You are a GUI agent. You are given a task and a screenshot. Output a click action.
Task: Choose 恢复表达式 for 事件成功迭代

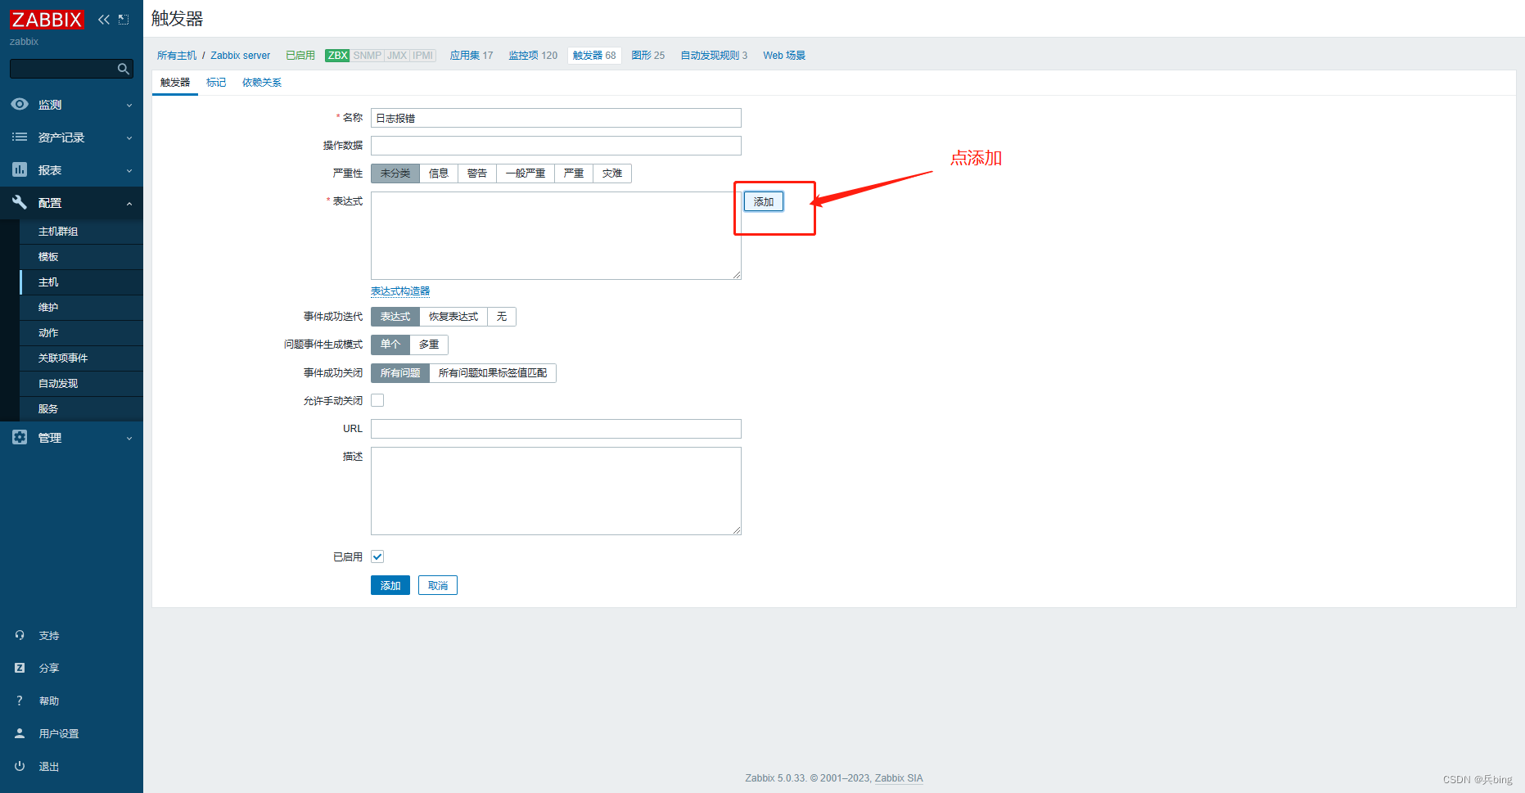pyautogui.click(x=453, y=317)
